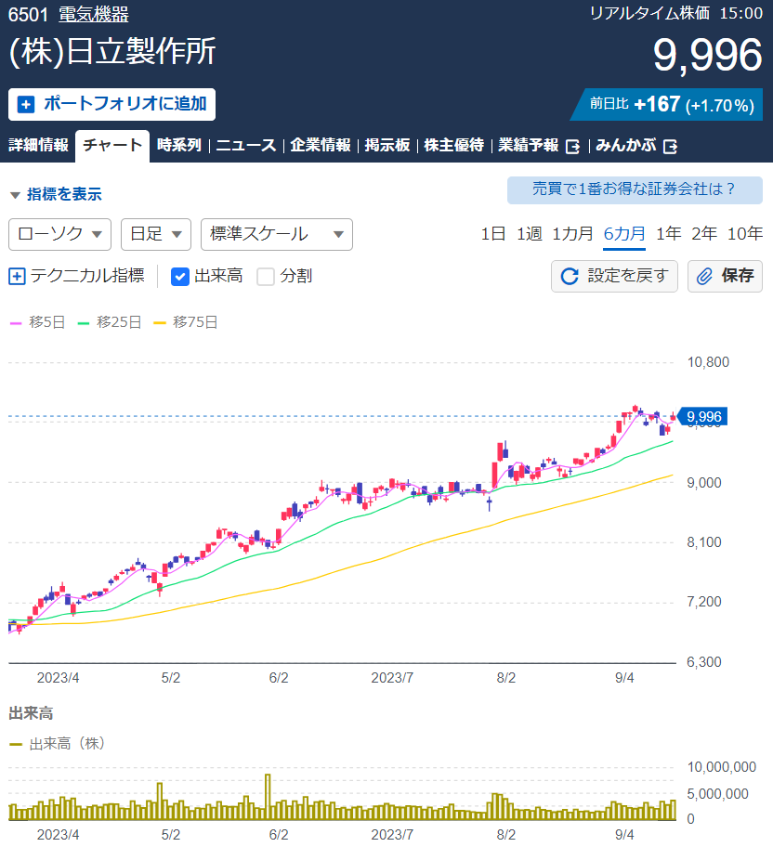Click external link icon beside みんかぶ

670,147
